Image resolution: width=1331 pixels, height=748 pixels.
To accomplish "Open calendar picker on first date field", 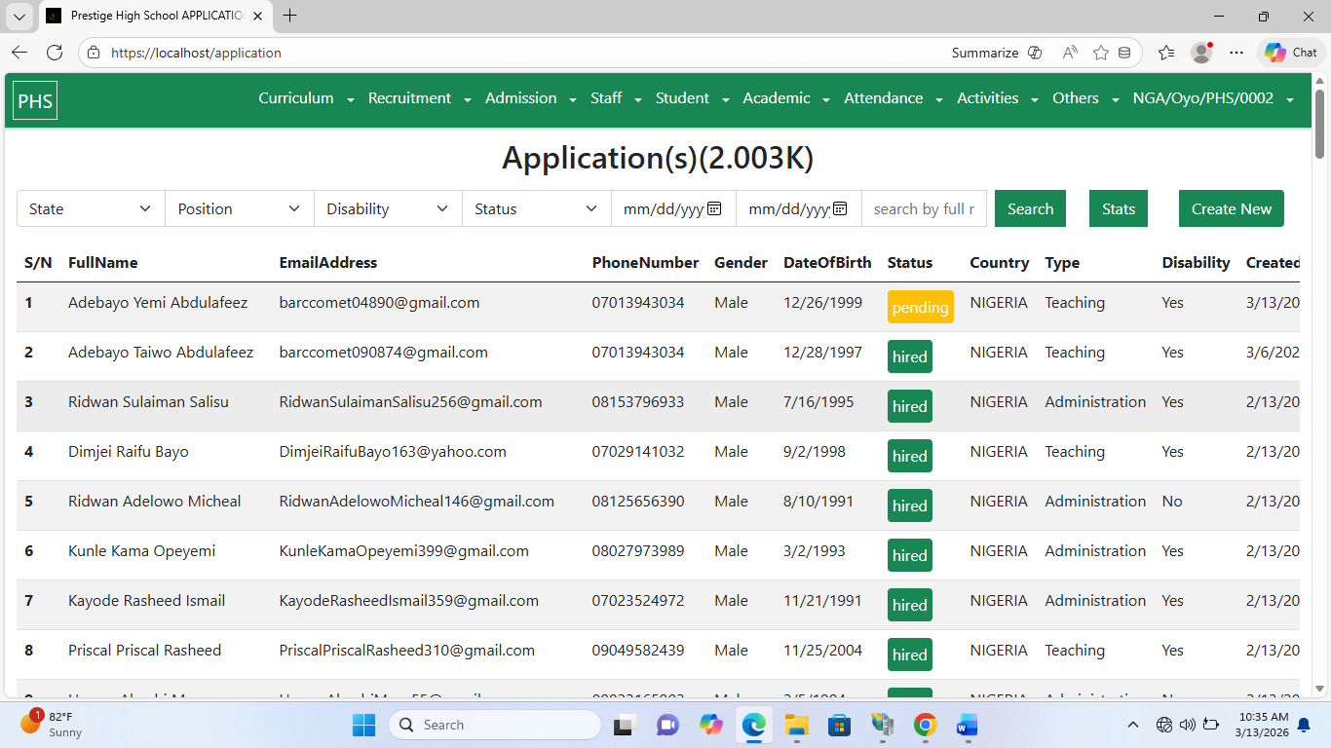I will click(713, 208).
